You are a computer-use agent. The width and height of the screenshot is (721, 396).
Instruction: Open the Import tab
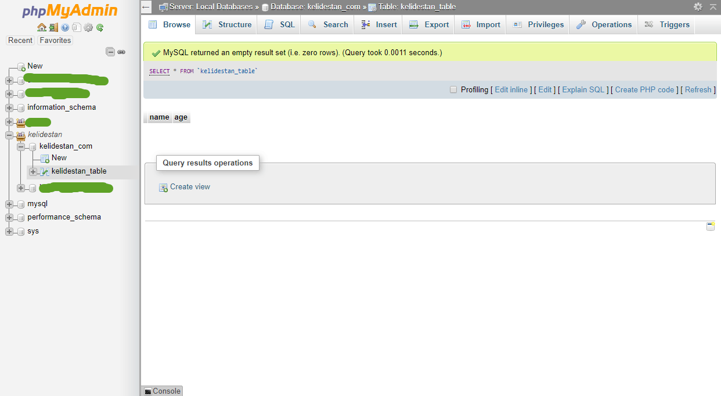[x=480, y=24]
